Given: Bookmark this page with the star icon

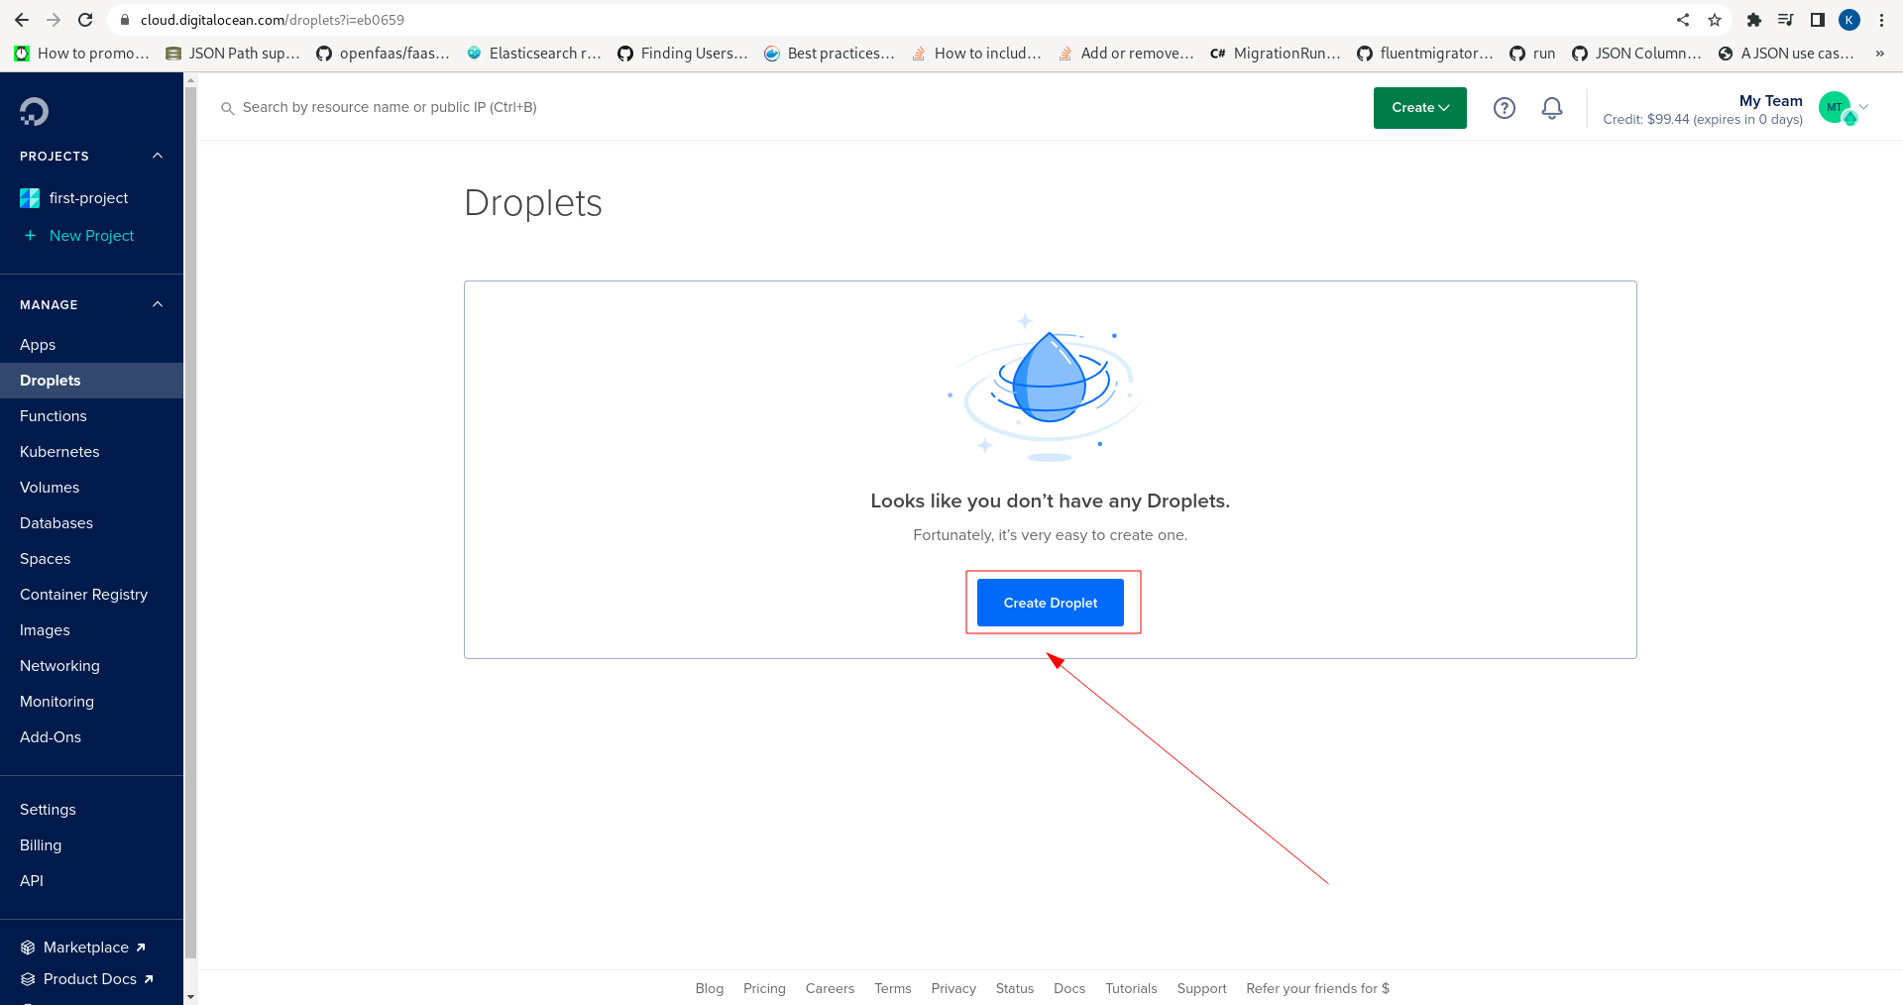Looking at the screenshot, I should (1715, 20).
